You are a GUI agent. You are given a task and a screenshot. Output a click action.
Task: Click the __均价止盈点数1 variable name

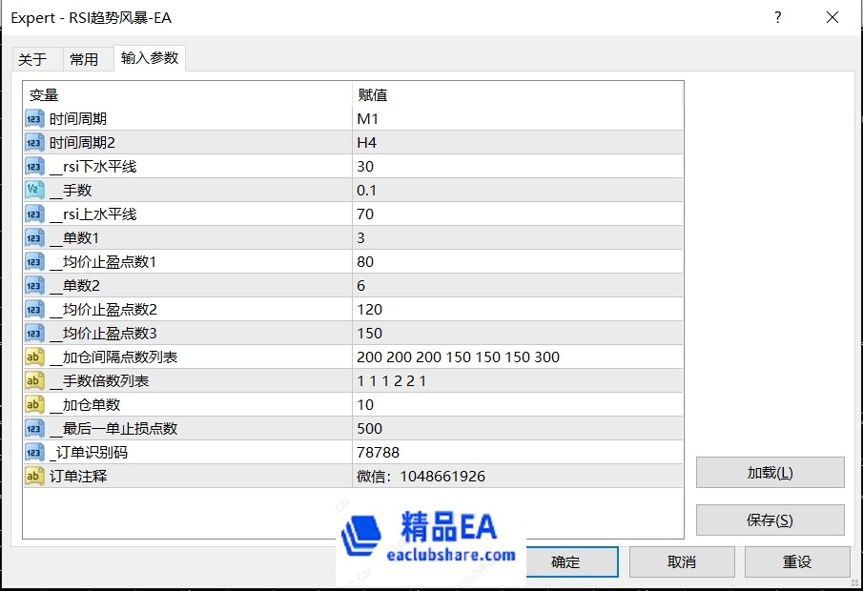click(x=104, y=262)
